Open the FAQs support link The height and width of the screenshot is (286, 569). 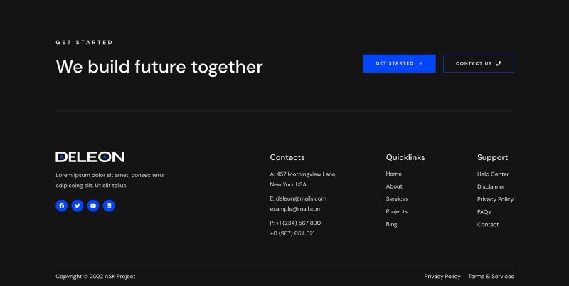(484, 211)
